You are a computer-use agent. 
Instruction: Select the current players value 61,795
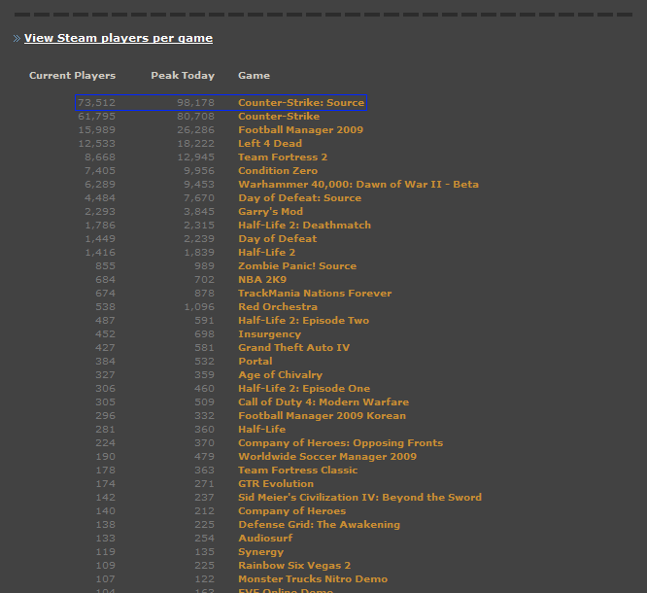tap(97, 116)
